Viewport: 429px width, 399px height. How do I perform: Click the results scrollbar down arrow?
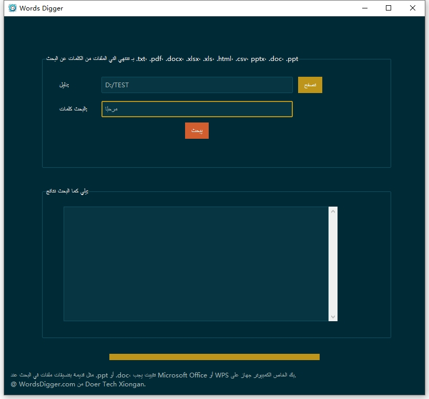(333, 316)
